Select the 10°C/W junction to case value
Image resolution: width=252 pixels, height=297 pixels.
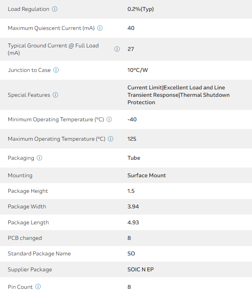pyautogui.click(x=138, y=70)
